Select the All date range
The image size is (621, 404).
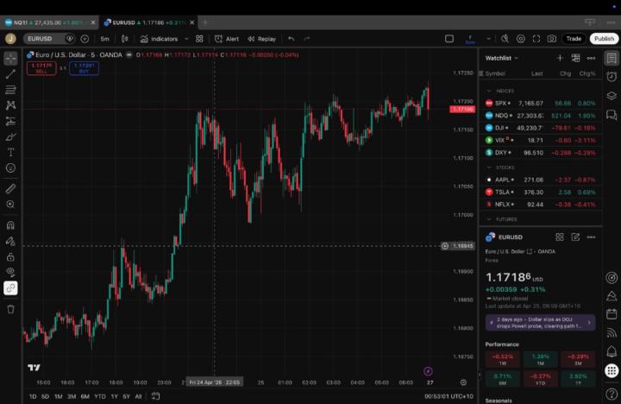[138, 396]
